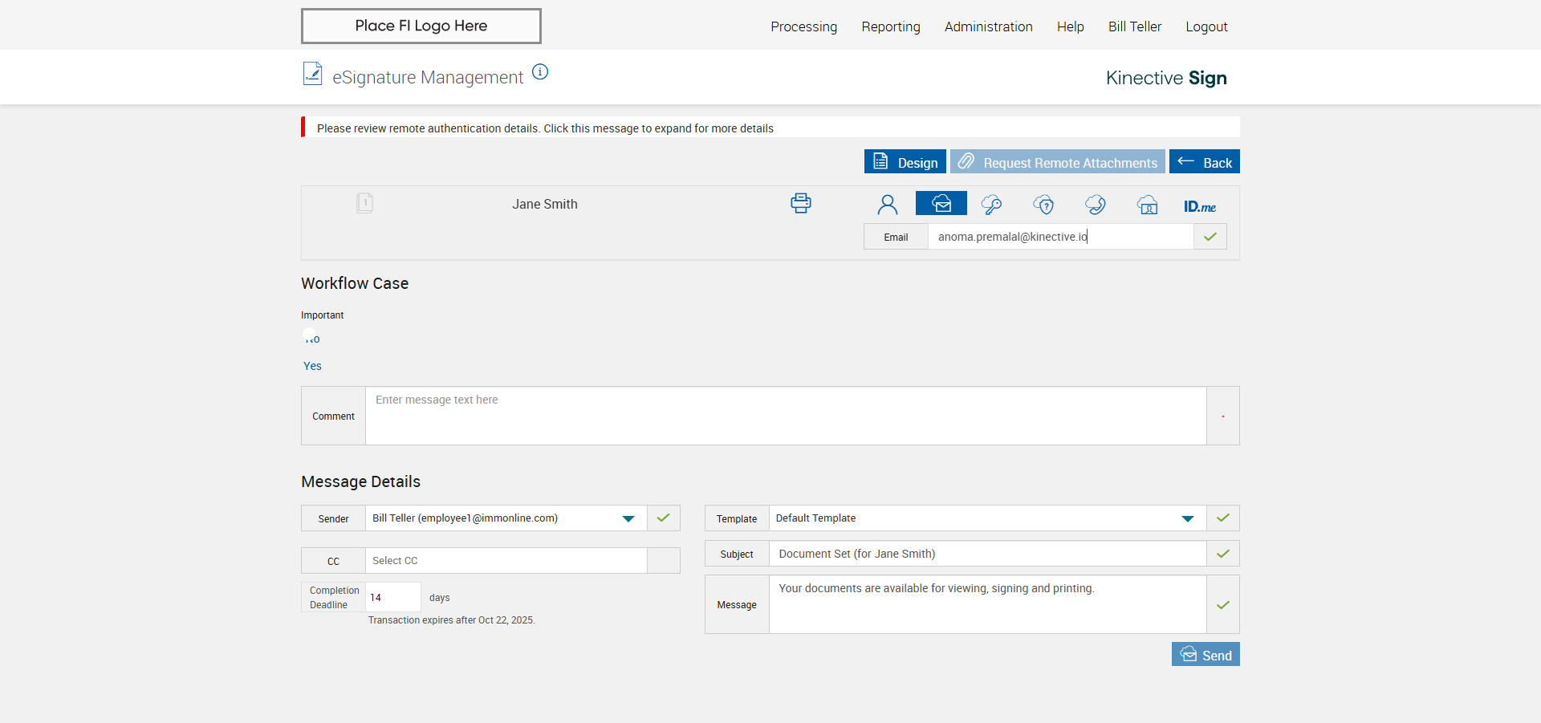This screenshot has height=723, width=1541.
Task: Select the in-person signer authentication icon
Action: click(x=887, y=205)
